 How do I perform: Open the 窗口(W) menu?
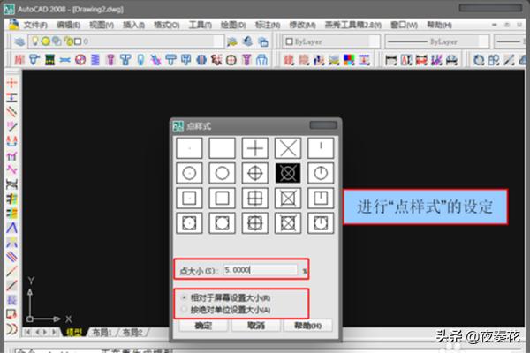coord(404,25)
